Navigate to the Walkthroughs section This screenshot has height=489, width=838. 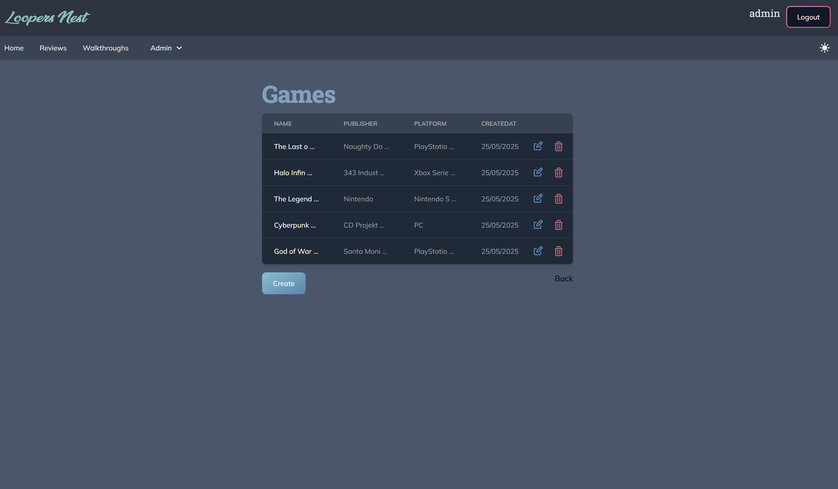pyautogui.click(x=105, y=48)
